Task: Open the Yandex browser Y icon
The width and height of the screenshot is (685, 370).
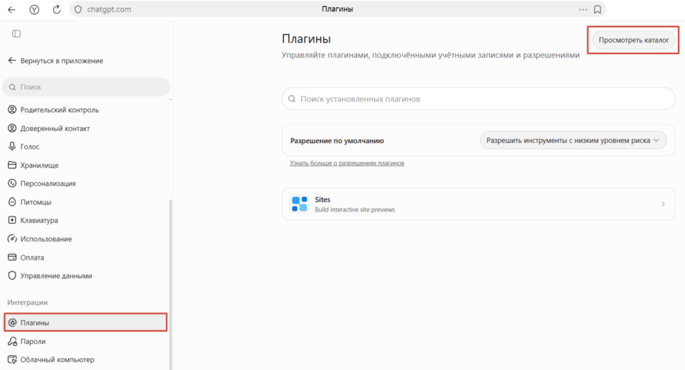Action: tap(34, 9)
